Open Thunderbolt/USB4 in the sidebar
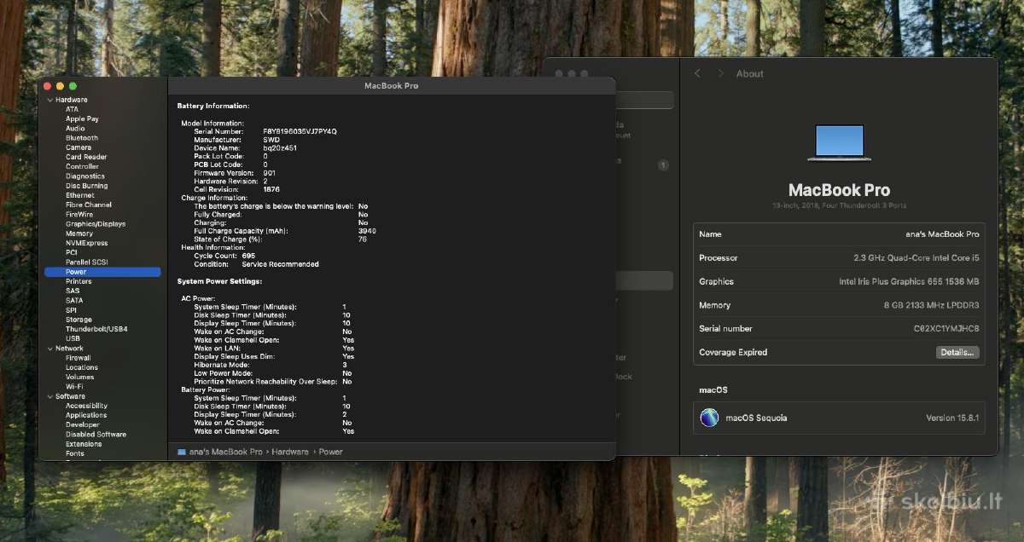Image resolution: width=1024 pixels, height=542 pixels. (96, 329)
